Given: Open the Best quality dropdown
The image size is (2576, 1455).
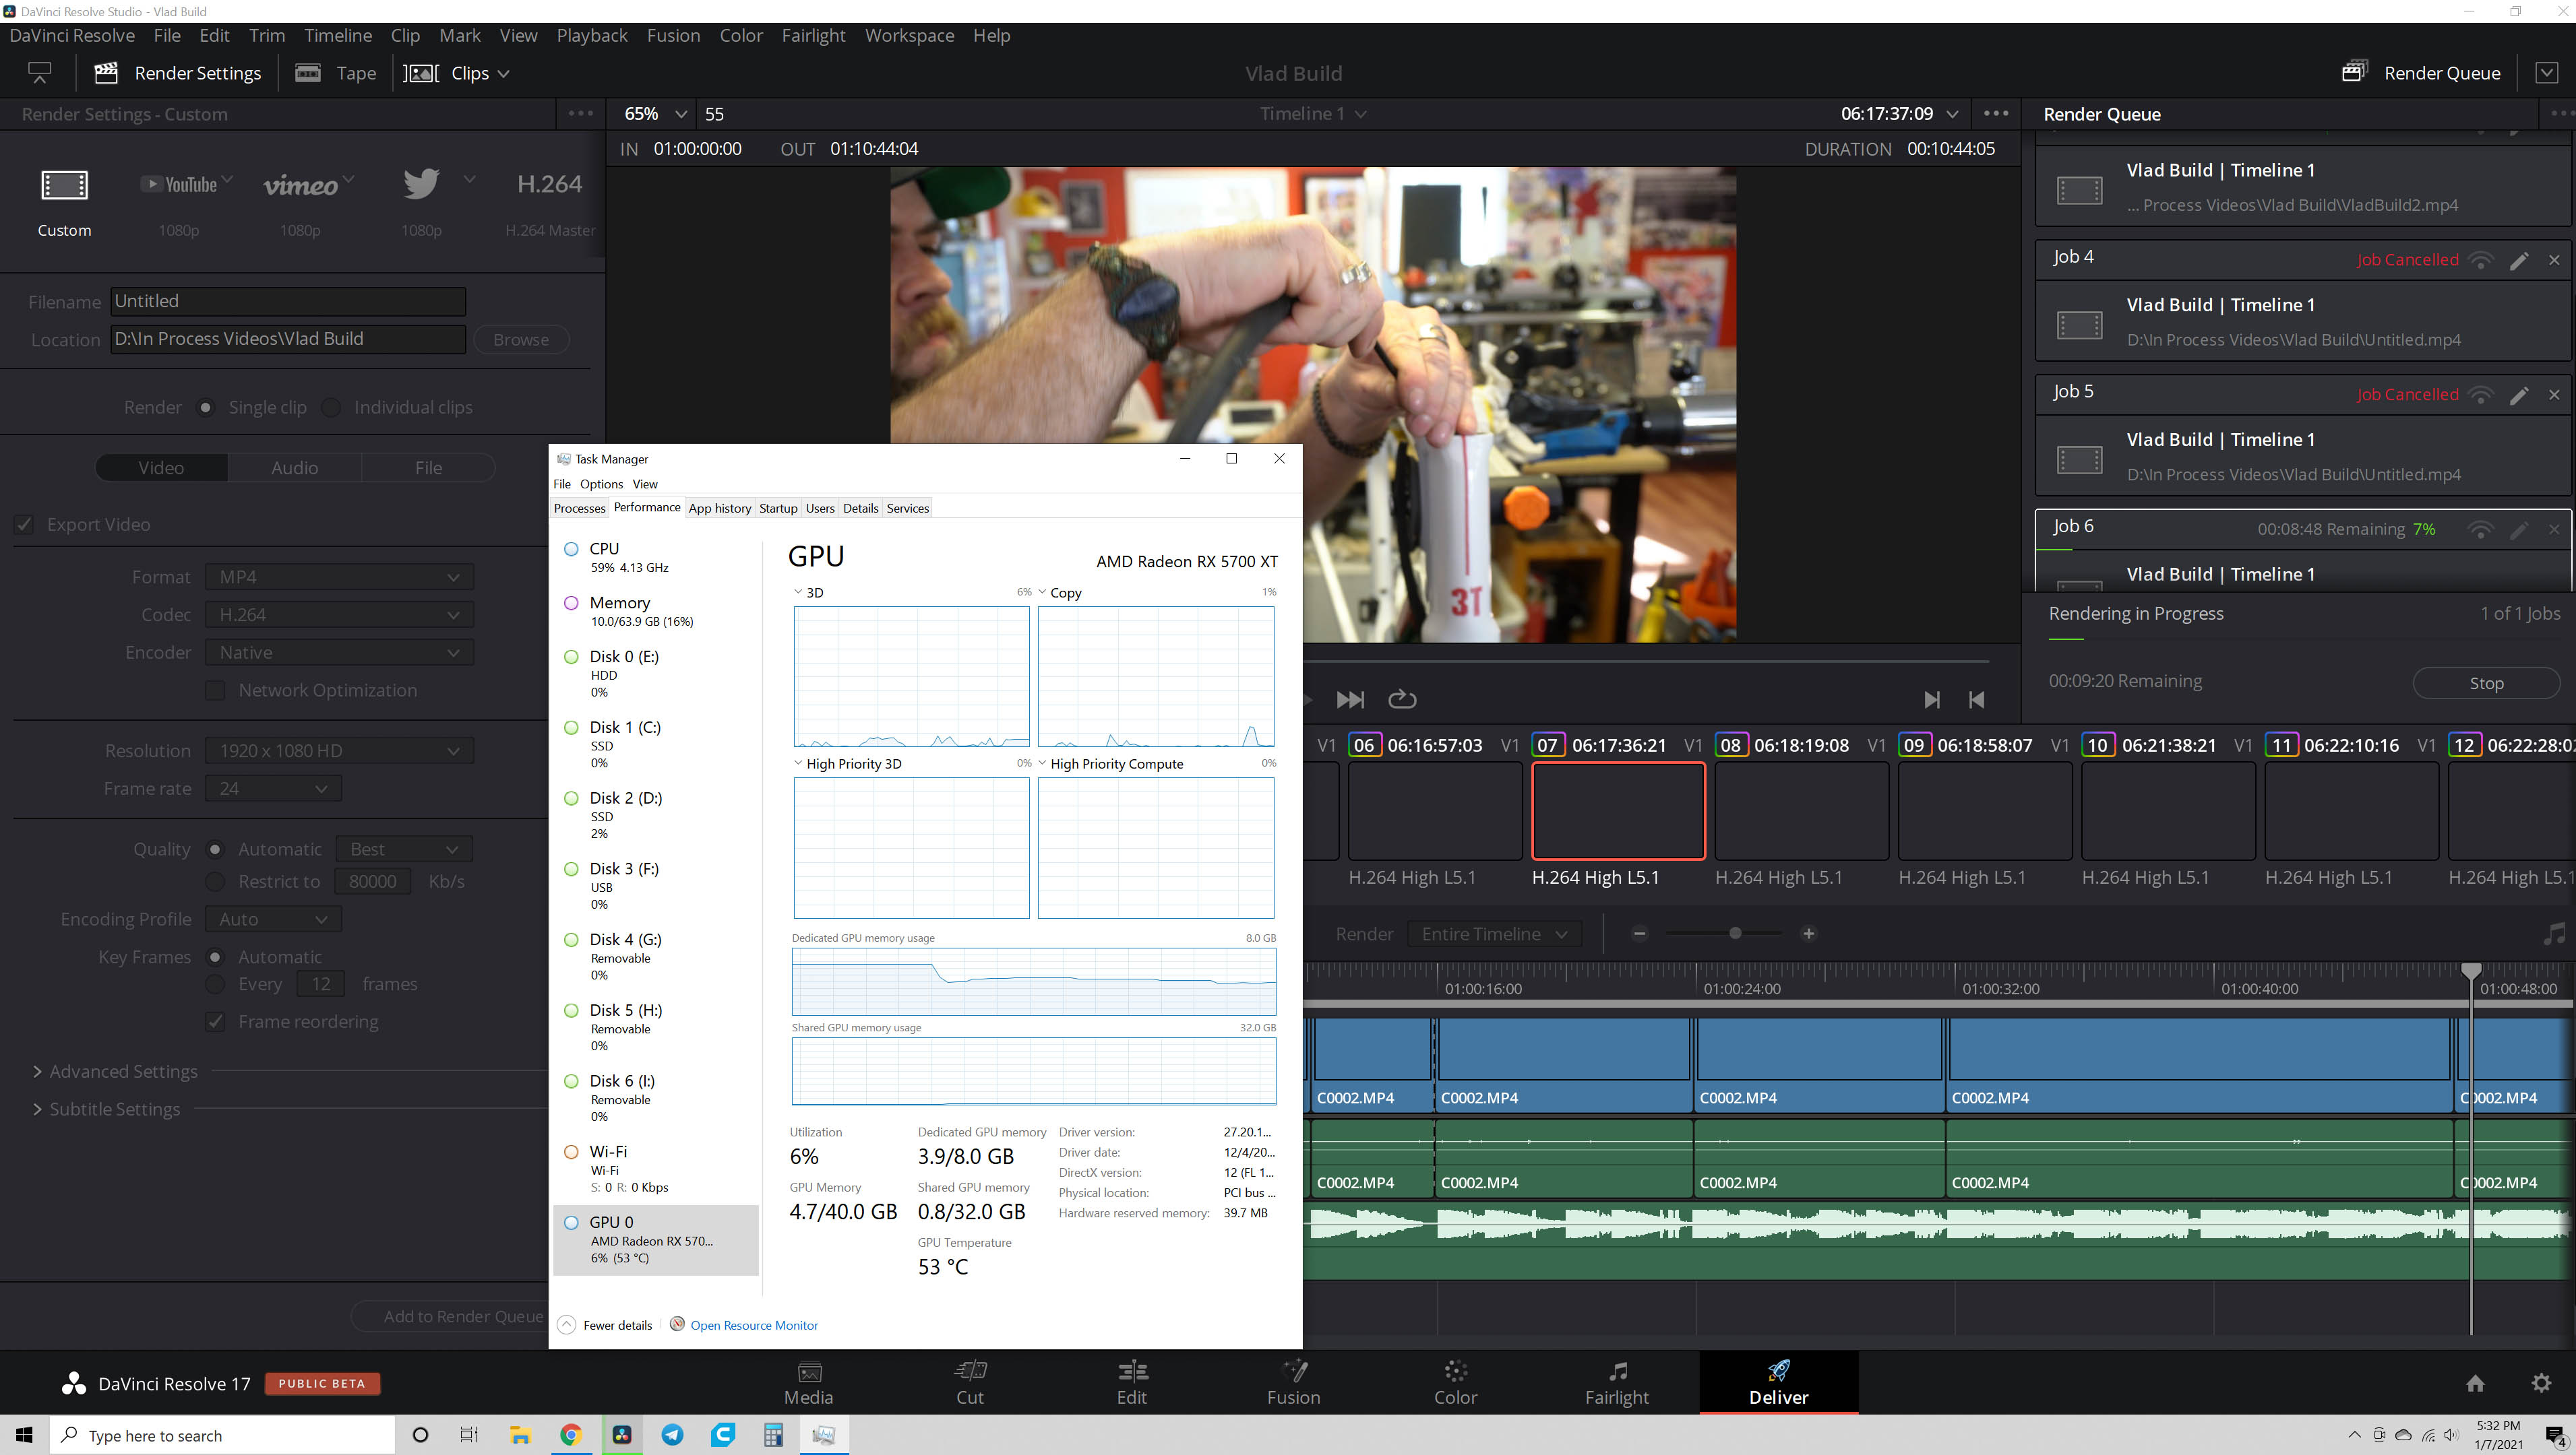Looking at the screenshot, I should point(404,849).
